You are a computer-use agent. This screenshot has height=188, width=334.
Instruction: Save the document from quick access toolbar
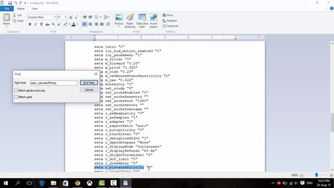10,3
